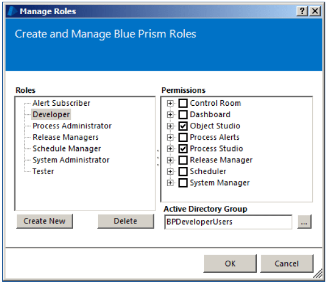The width and height of the screenshot is (327, 284).
Task: Choose the Process Administrator role
Action: (72, 126)
